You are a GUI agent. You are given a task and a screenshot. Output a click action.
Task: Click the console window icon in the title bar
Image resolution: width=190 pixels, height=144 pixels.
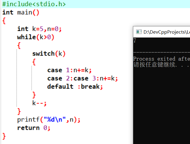[x=139, y=32]
